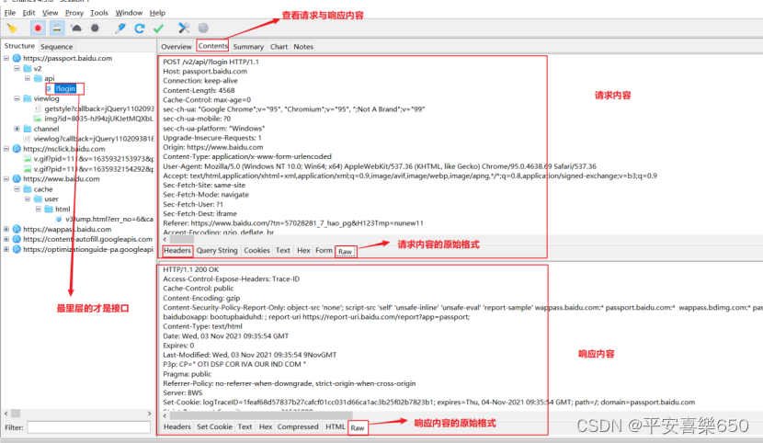Open the File menu
The width and height of the screenshot is (763, 443).
(10, 13)
